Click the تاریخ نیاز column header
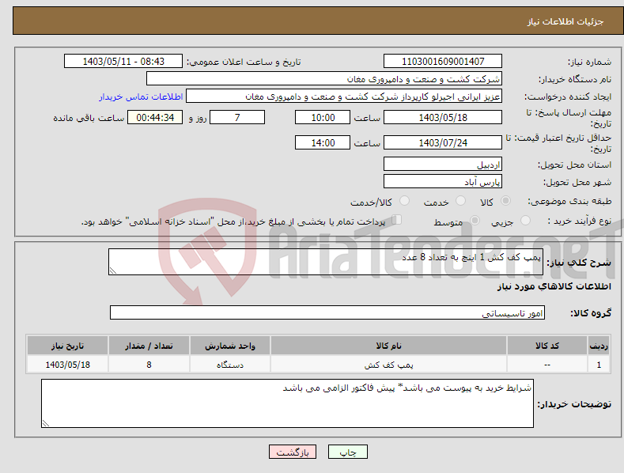Viewport: 624px width, 473px height. tap(68, 346)
